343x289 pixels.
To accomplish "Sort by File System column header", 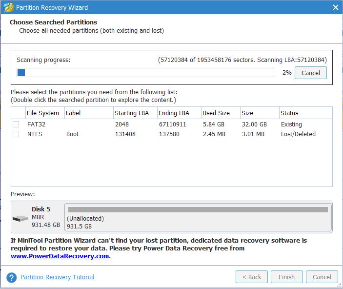I will click(x=45, y=113).
